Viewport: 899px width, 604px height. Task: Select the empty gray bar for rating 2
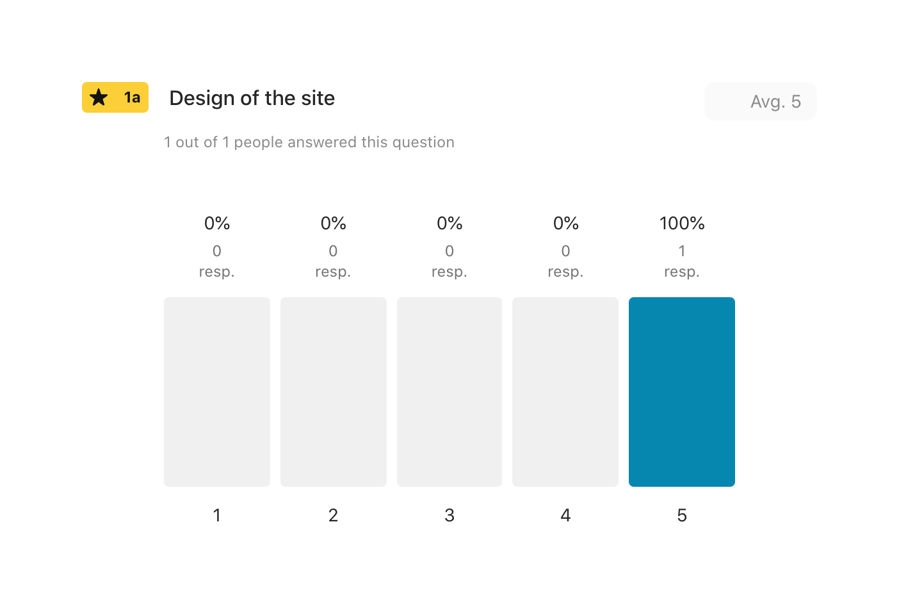[333, 391]
